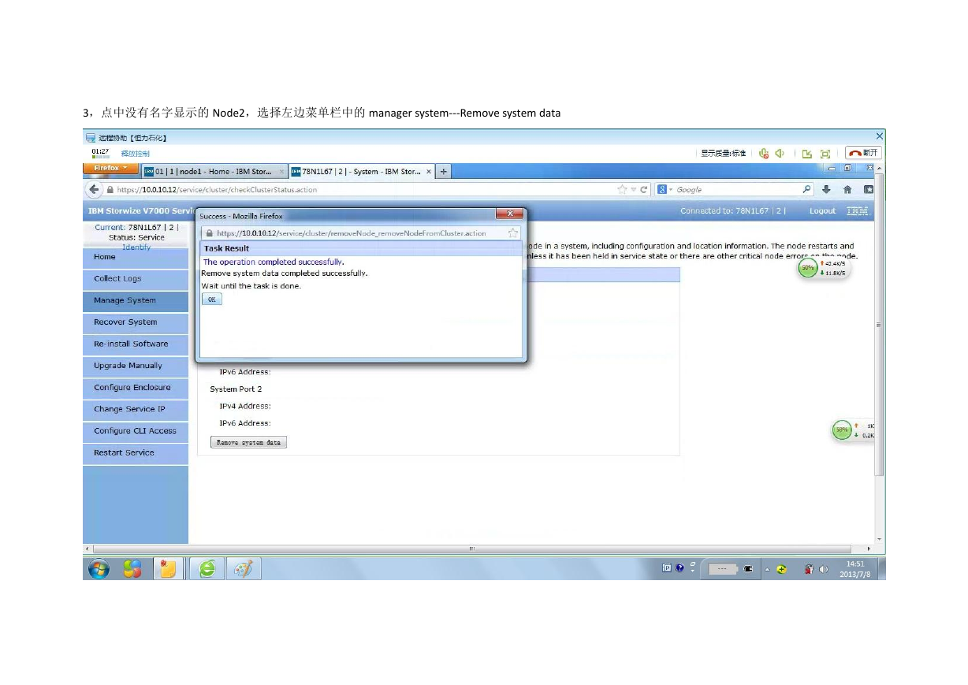Reload the page from the address bar
968x685 pixels.
pyautogui.click(x=644, y=189)
